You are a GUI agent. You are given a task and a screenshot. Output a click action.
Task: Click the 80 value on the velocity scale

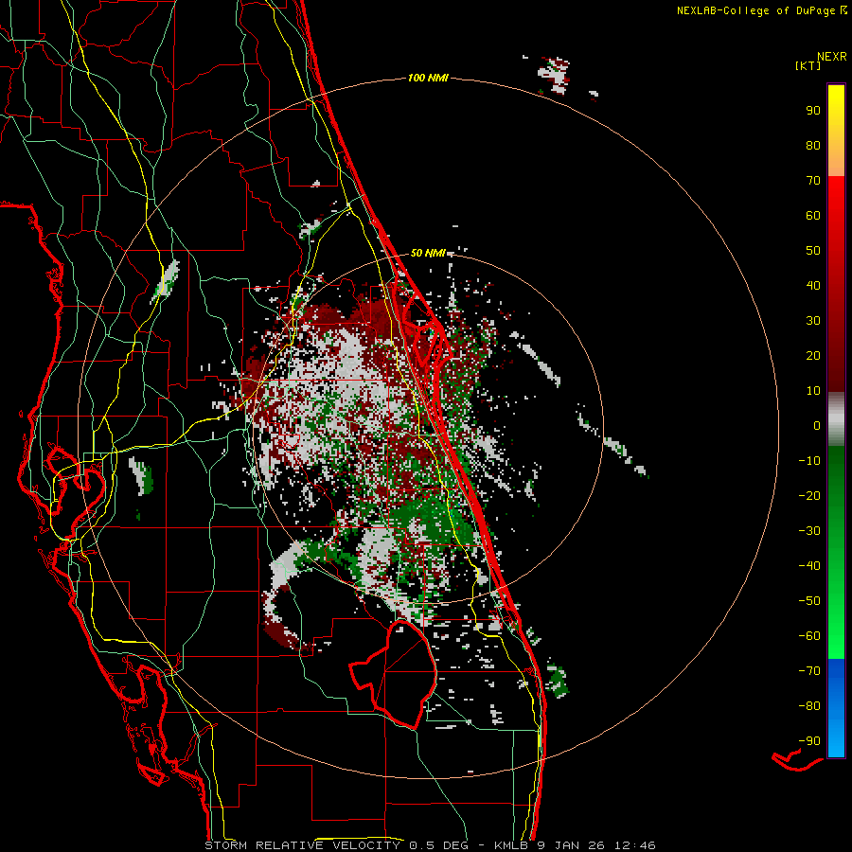[x=813, y=145]
